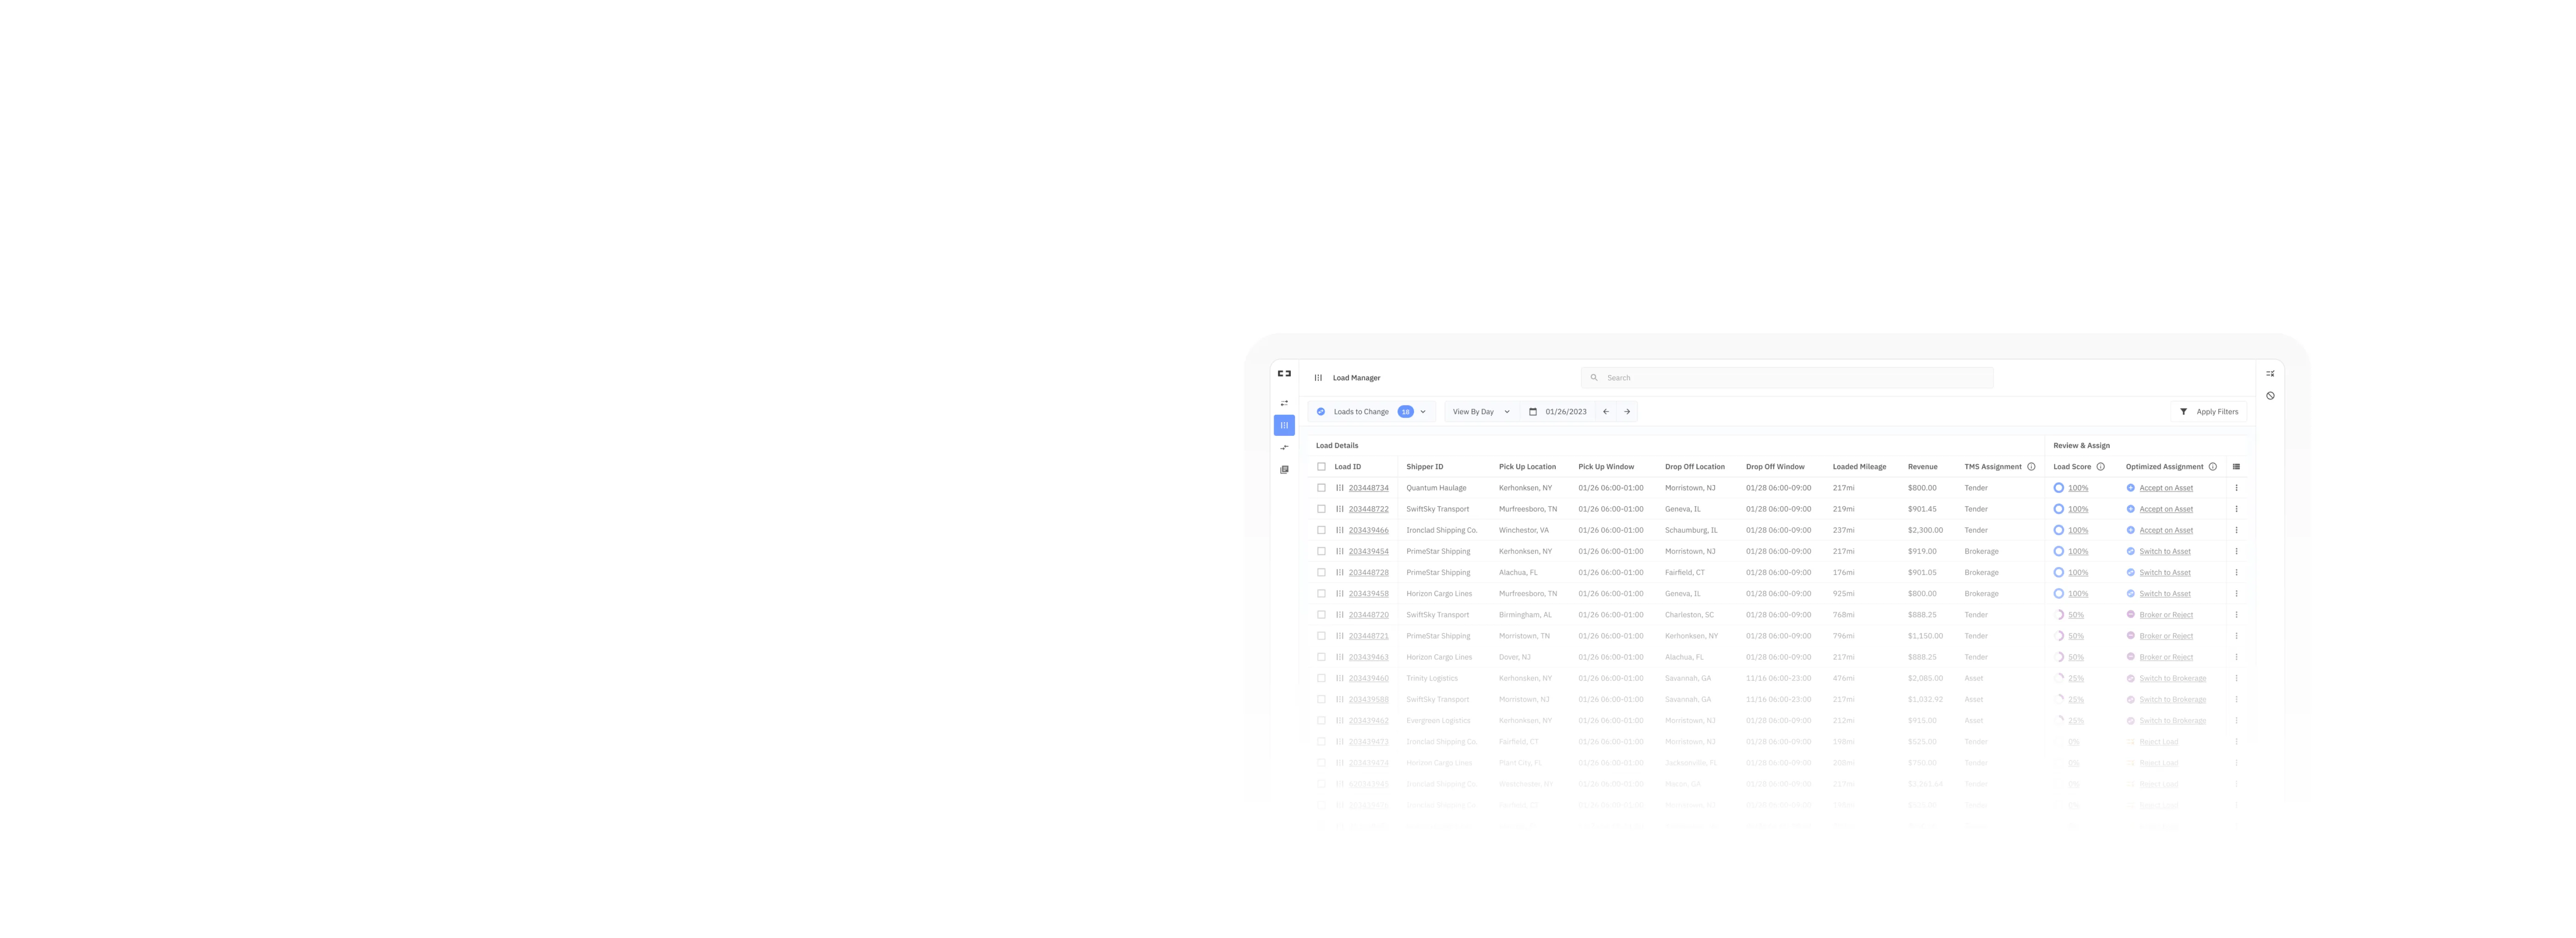Open the library sidebar icon at bottom
The image size is (2576, 938).
tap(1284, 469)
